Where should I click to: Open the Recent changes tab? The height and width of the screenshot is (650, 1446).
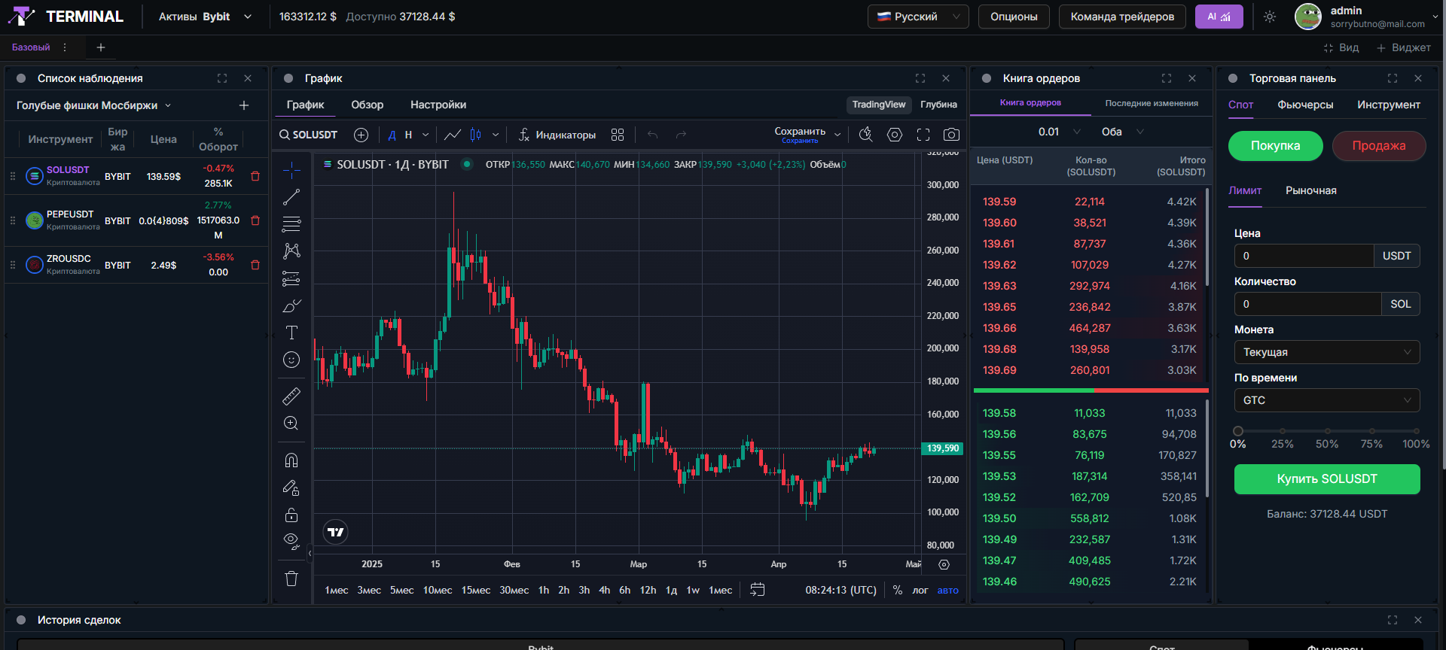click(1151, 103)
